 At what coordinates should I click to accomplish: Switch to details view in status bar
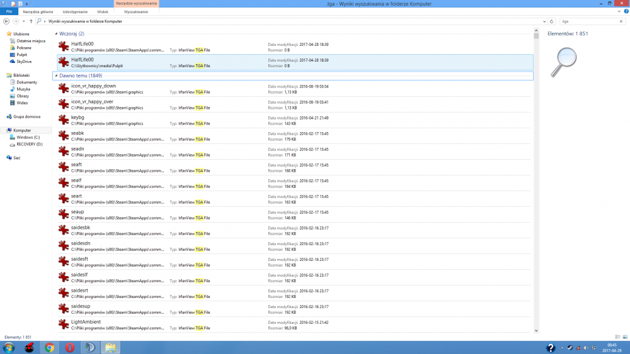click(617, 337)
